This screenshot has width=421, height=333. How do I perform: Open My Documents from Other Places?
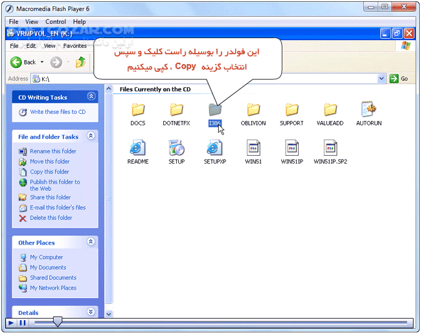pyautogui.click(x=48, y=267)
